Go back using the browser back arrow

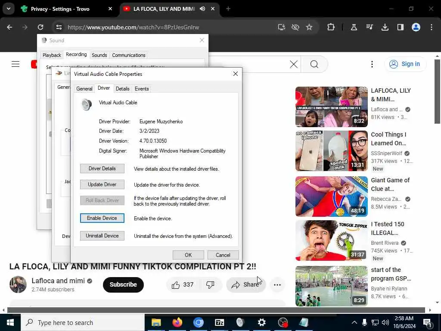coord(9,27)
